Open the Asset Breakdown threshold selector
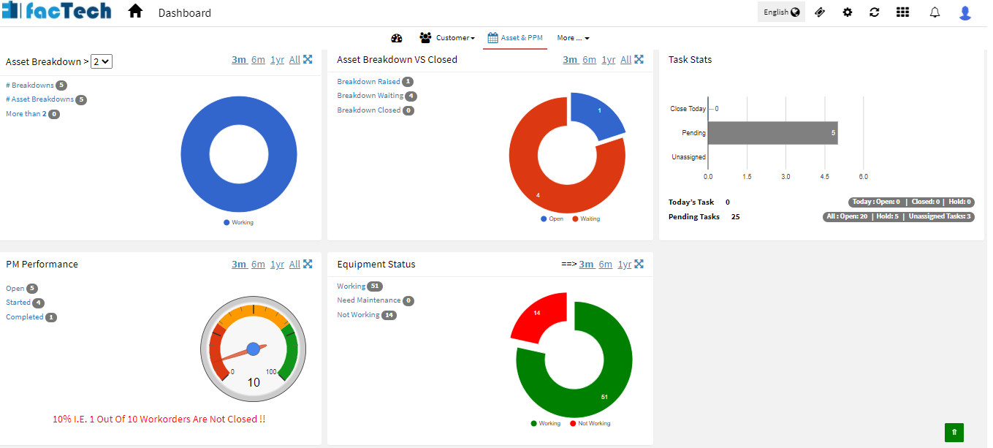This screenshot has height=448, width=993. point(101,61)
